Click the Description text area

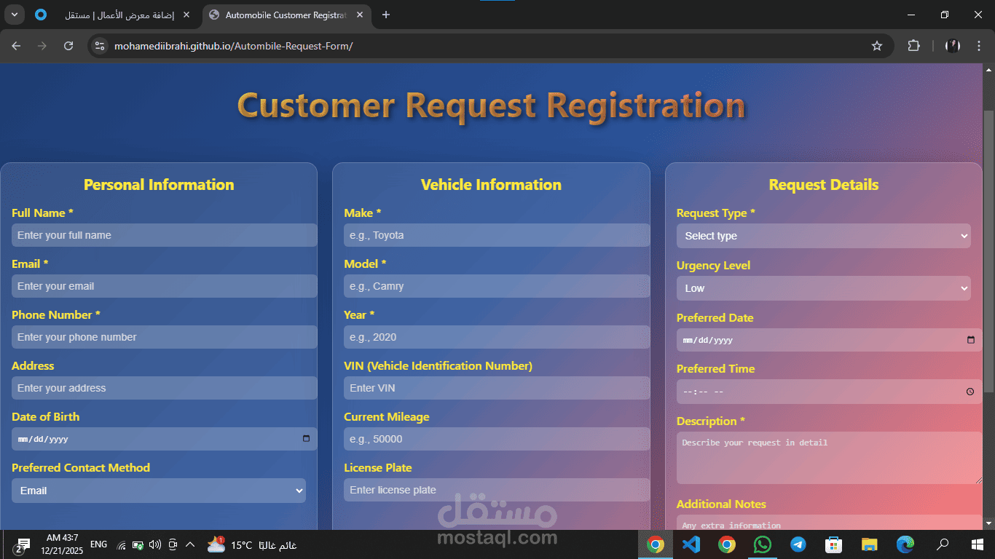[x=830, y=458]
